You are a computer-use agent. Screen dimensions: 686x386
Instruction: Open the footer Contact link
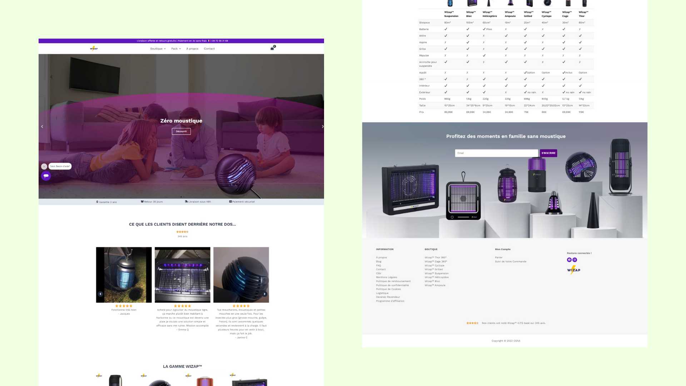[x=381, y=269]
